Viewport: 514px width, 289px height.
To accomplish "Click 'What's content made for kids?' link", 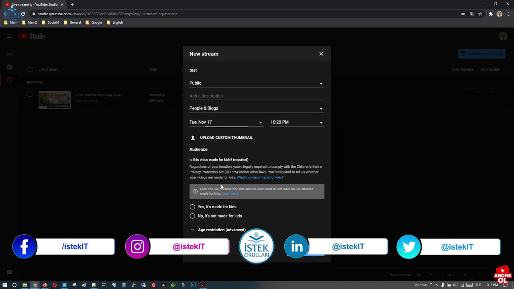I will click(x=260, y=177).
